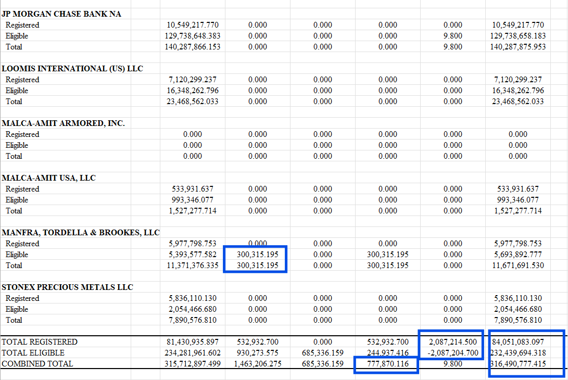Click the cell showing 234,281,961.602
This screenshot has width=568, height=380.
point(192,353)
